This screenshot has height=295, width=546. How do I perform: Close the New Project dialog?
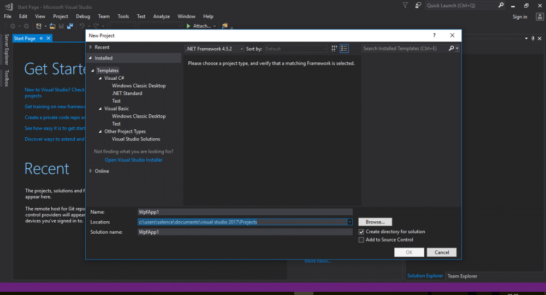tap(452, 35)
